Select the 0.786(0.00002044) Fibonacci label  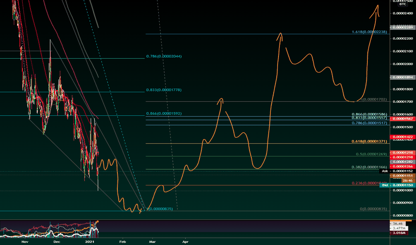(164, 57)
